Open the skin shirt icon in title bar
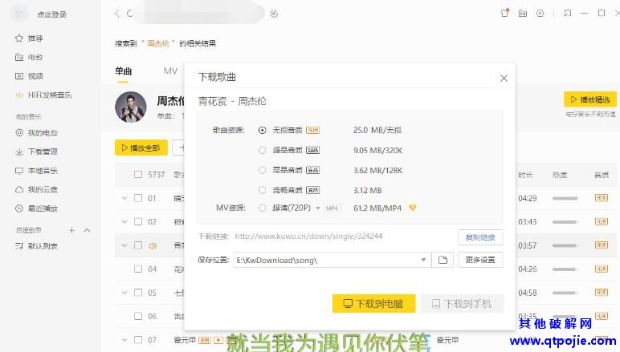The image size is (620, 352). 504,13
